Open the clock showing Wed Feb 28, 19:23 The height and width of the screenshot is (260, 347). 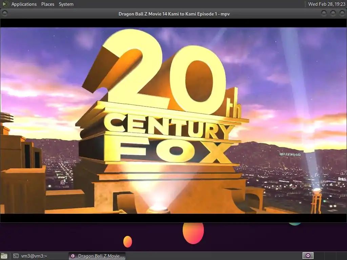(327, 4)
